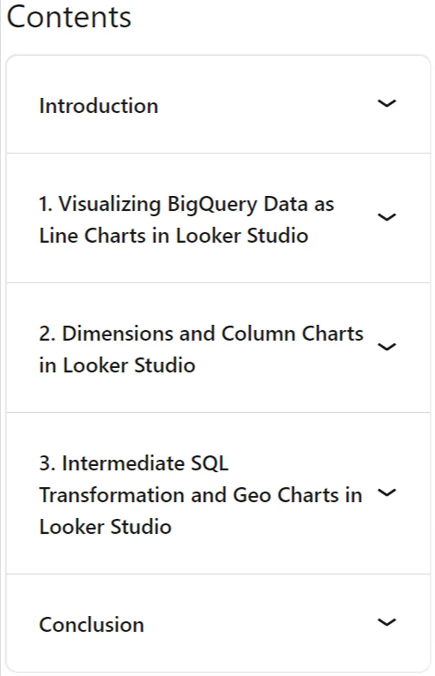Toggle chevron for Intermediate SQL Transformation section
This screenshot has width=435, height=676.
coord(386,492)
